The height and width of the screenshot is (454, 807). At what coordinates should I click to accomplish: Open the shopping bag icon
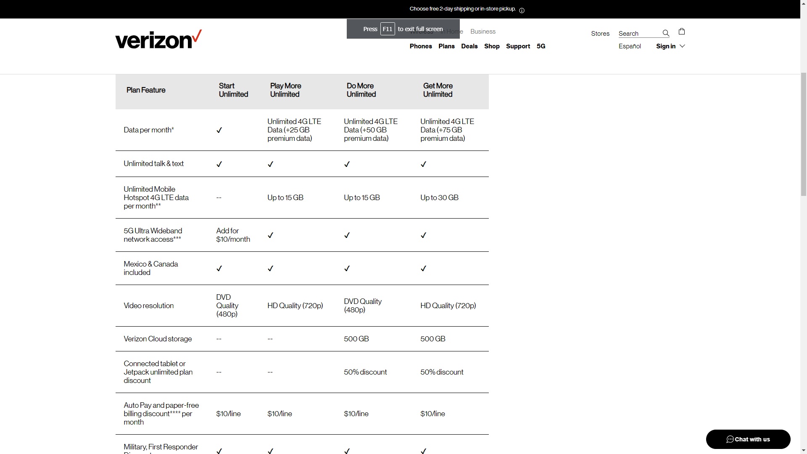pyautogui.click(x=682, y=32)
